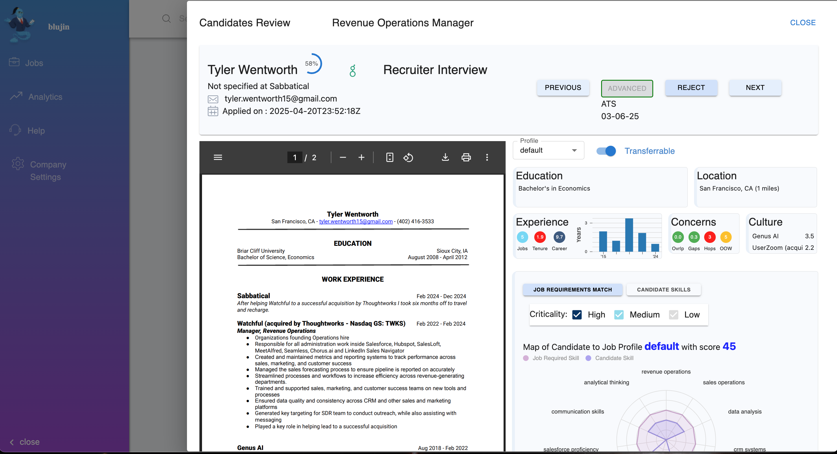Open PDF viewer more options menu

487,158
